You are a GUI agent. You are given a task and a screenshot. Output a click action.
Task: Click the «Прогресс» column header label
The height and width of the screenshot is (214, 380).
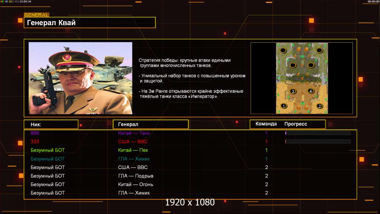coord(296,124)
